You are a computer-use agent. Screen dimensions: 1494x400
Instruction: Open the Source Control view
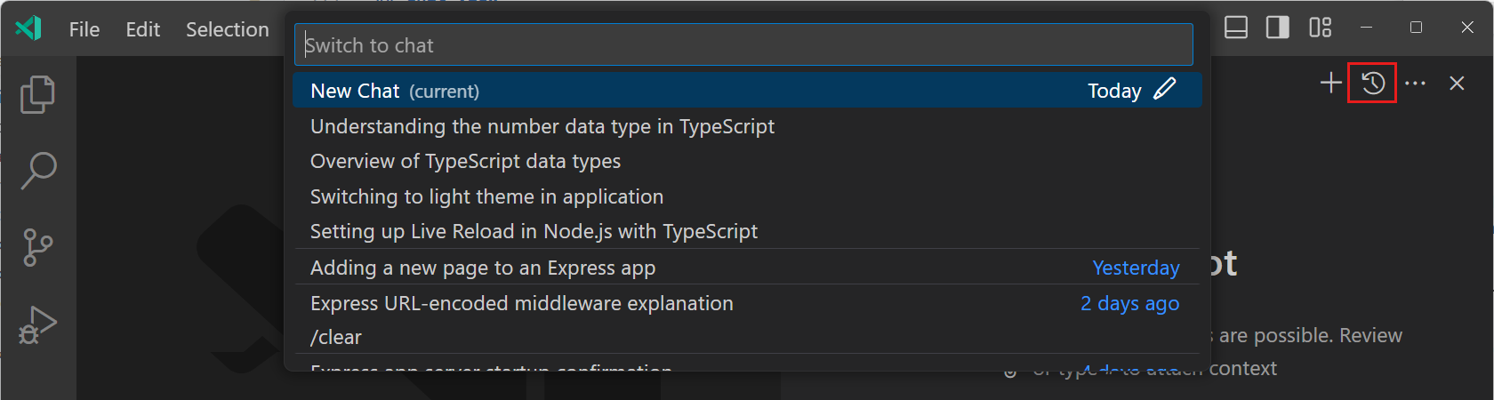[x=37, y=247]
